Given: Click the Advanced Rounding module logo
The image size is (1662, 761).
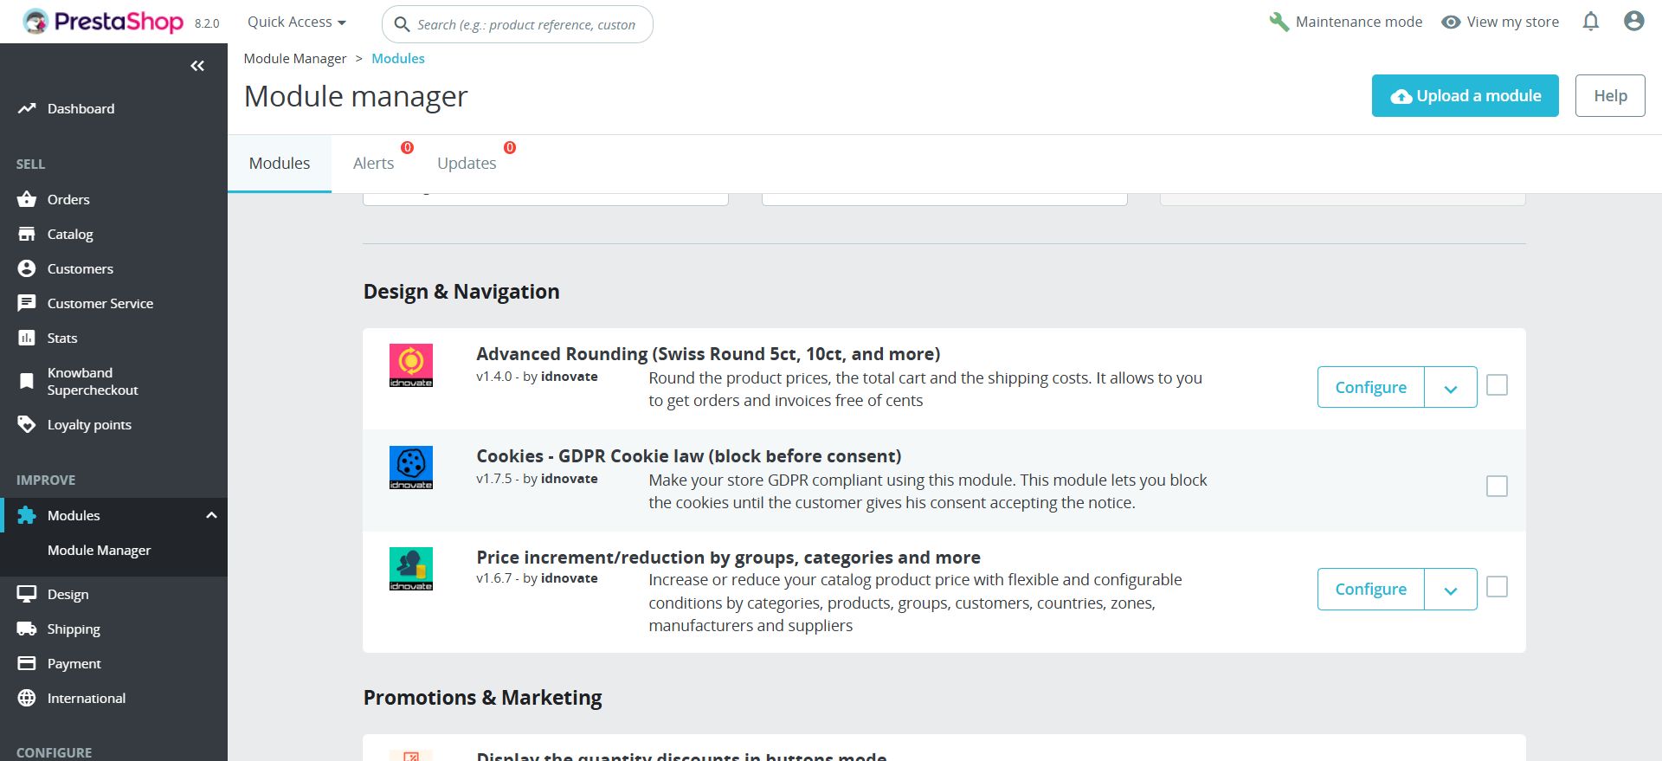Looking at the screenshot, I should [x=411, y=365].
